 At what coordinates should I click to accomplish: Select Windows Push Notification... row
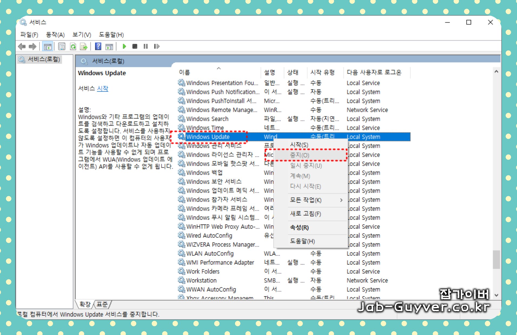[x=294, y=92]
